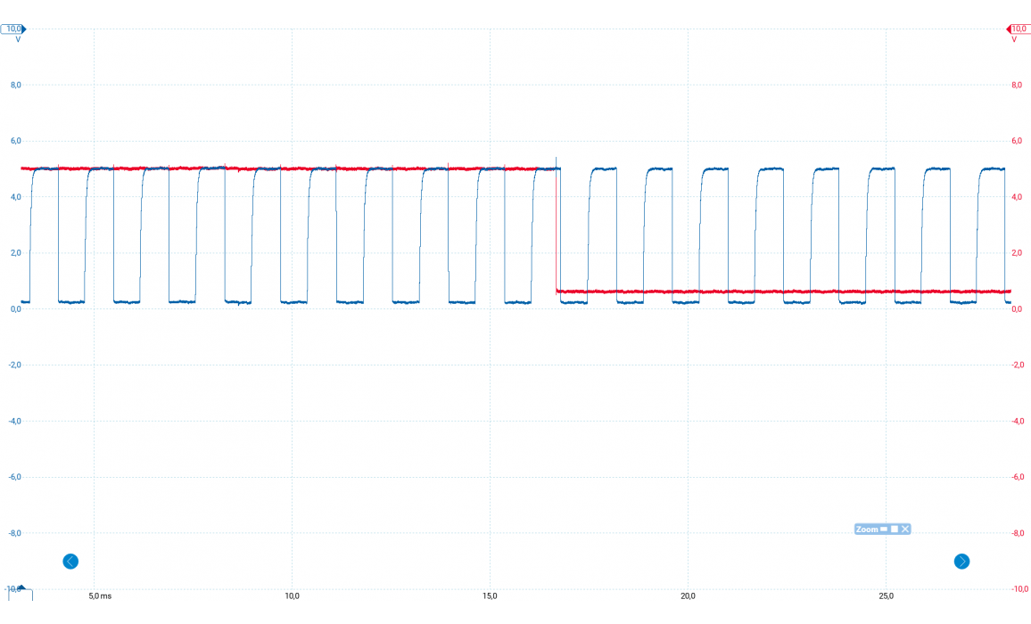Click the red 6,0 voltage axis label
The height and width of the screenshot is (624, 1031).
tap(1017, 141)
